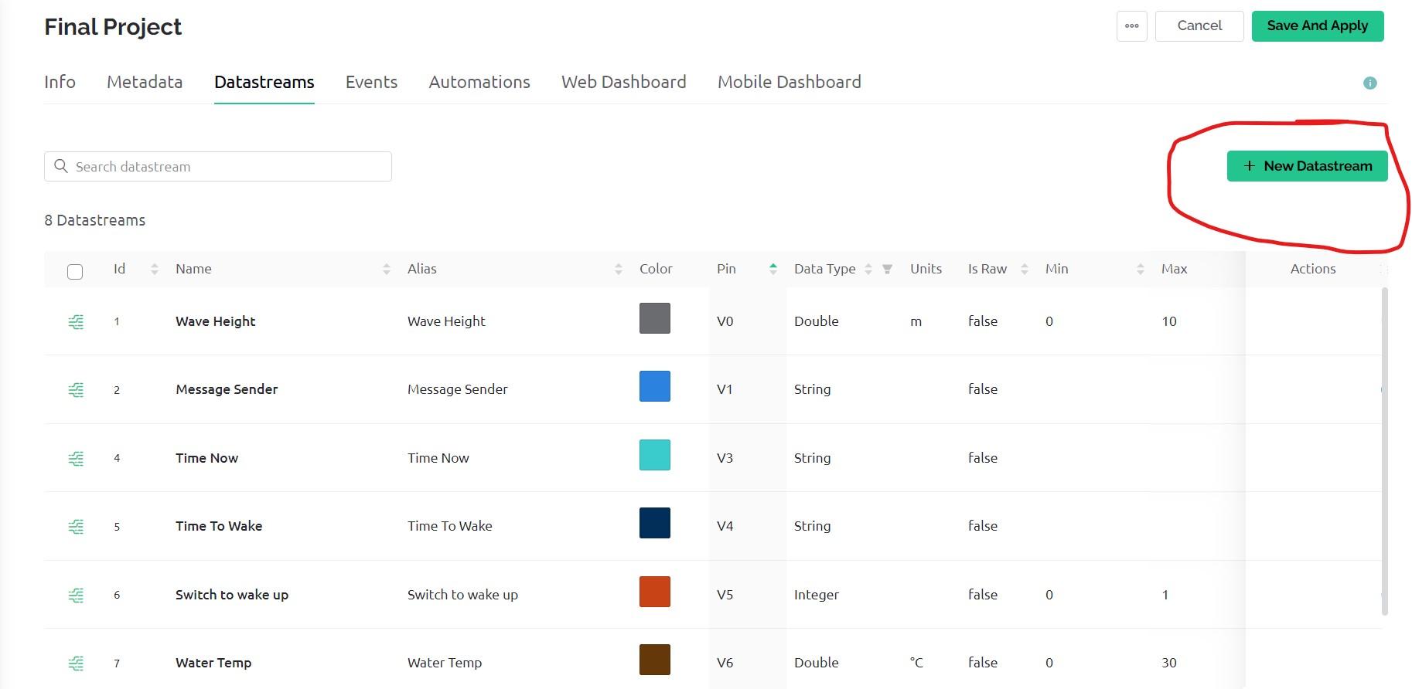This screenshot has width=1412, height=689.
Task: Click the datastream icon beside Switch to wake up
Action: point(76,595)
